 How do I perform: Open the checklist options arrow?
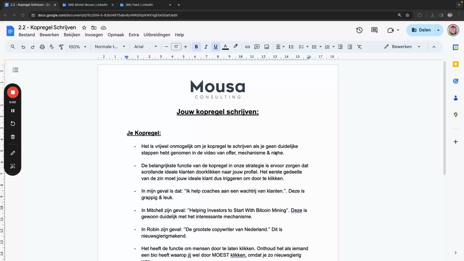coord(307,47)
